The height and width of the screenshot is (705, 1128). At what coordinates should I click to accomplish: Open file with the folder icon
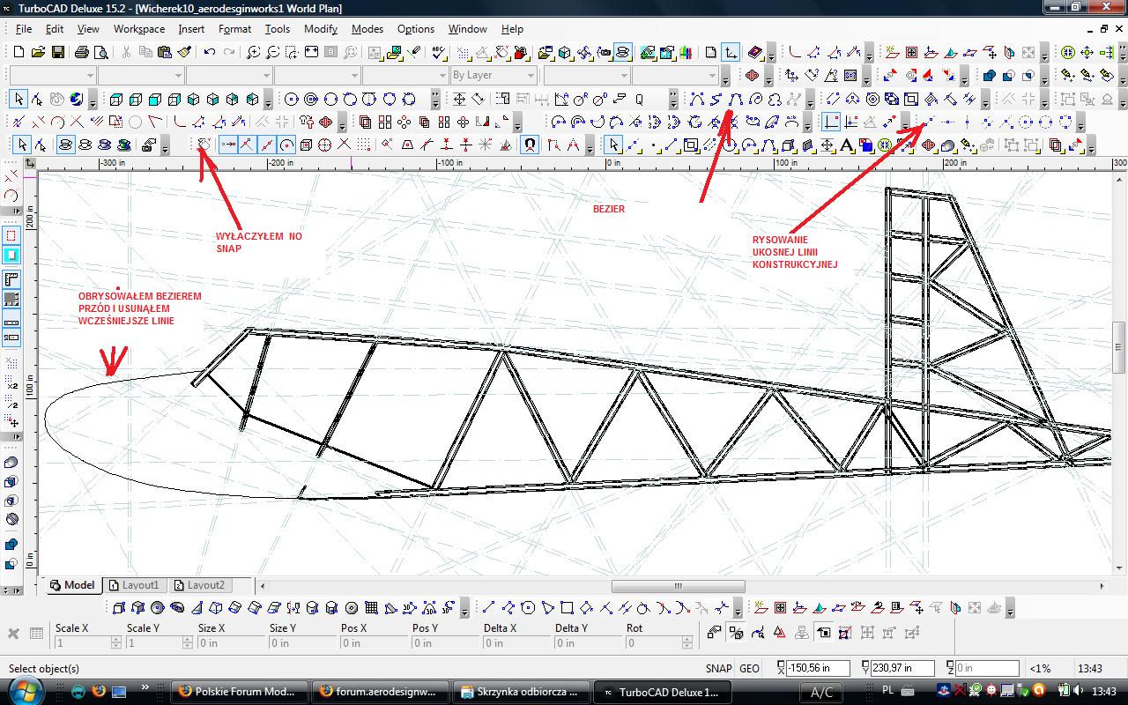pos(38,53)
